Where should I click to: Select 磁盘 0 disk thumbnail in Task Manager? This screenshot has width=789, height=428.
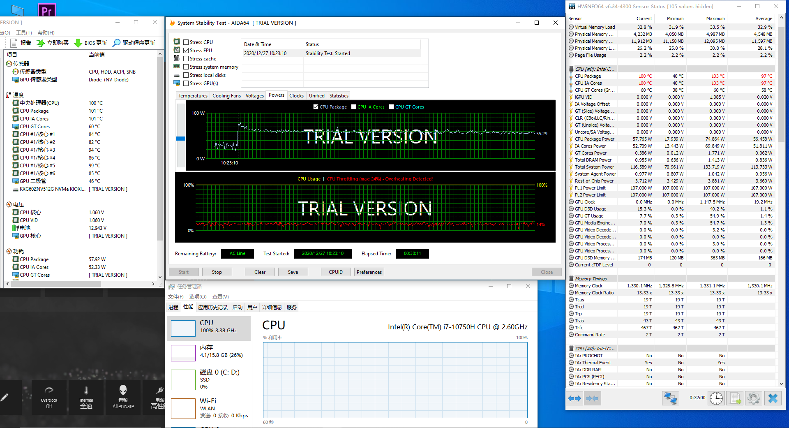[x=183, y=380]
